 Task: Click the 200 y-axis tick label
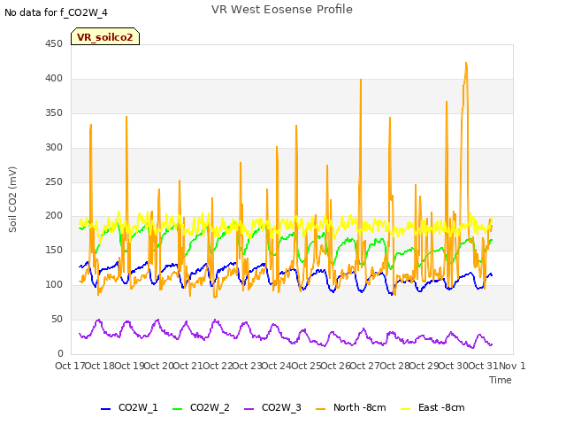pyautogui.click(x=54, y=216)
